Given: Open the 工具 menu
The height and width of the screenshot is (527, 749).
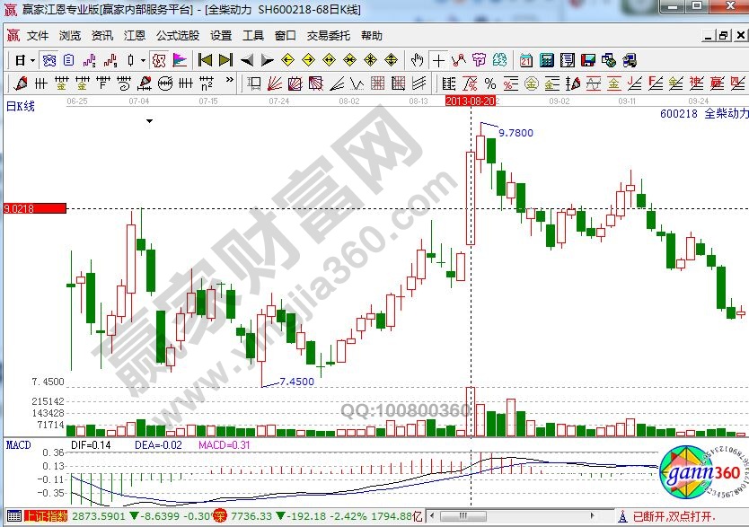Looking at the screenshot, I should [x=253, y=35].
